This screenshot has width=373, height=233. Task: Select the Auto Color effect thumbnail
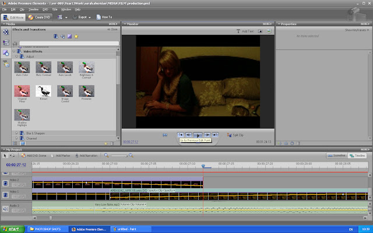[22, 68]
